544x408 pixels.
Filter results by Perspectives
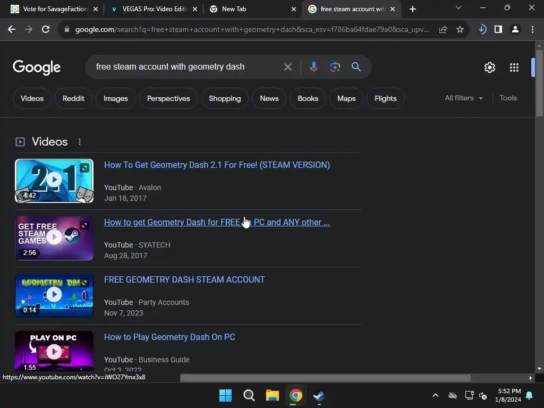click(168, 98)
